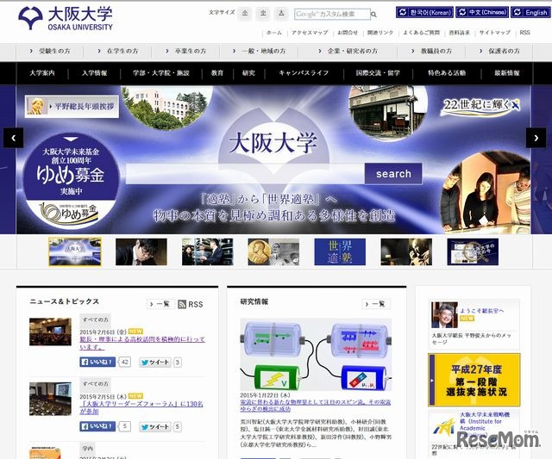Open the RSS link in top navigation
Image resolution: width=552 pixels, height=459 pixels.
[x=524, y=33]
